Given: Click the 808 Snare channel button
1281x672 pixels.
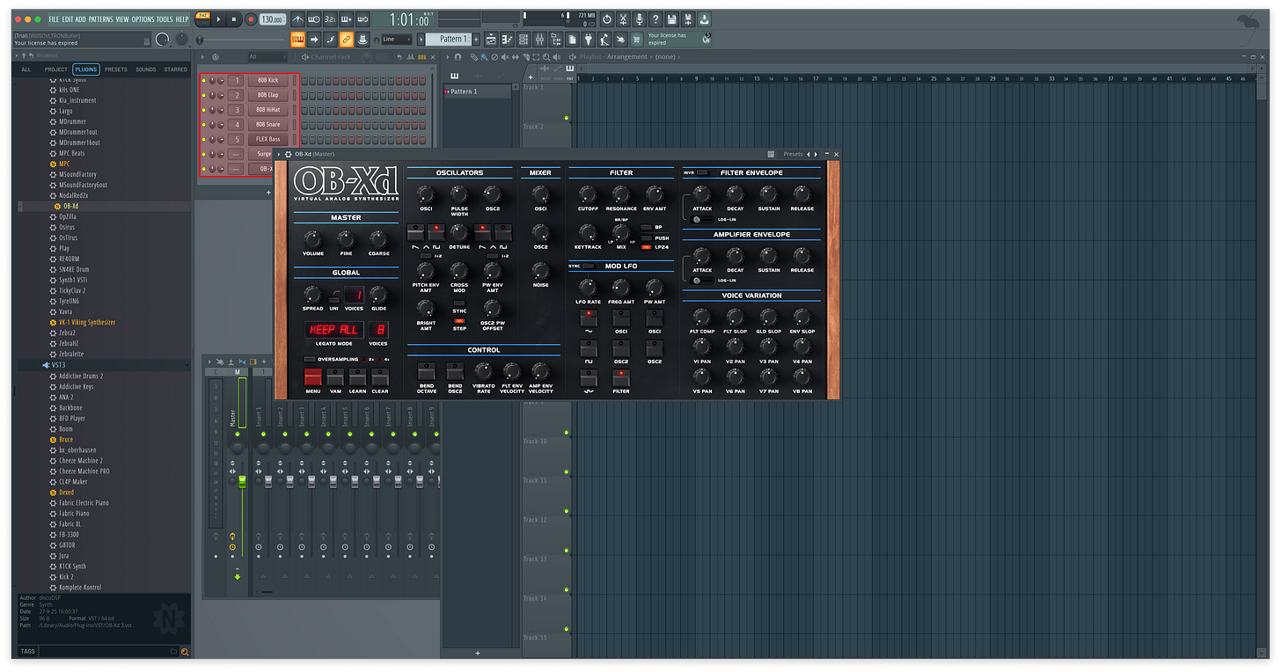Looking at the screenshot, I should pyautogui.click(x=267, y=125).
